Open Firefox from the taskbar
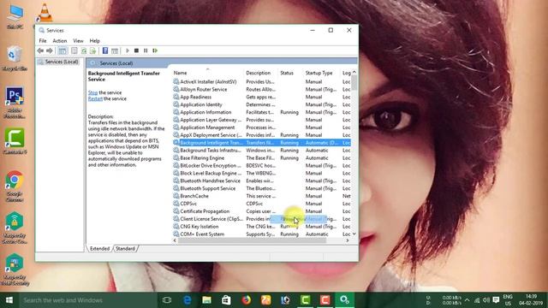 point(247,300)
